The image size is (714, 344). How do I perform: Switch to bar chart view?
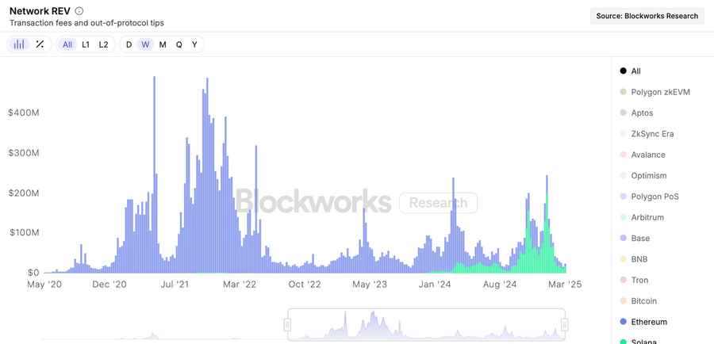click(x=19, y=44)
